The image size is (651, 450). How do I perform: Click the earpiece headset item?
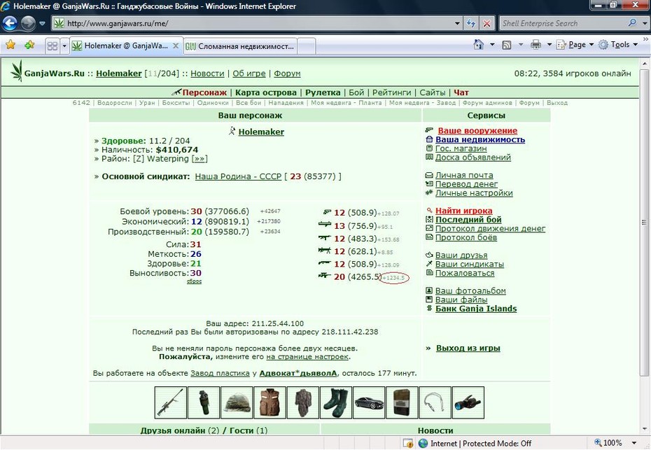435,402
